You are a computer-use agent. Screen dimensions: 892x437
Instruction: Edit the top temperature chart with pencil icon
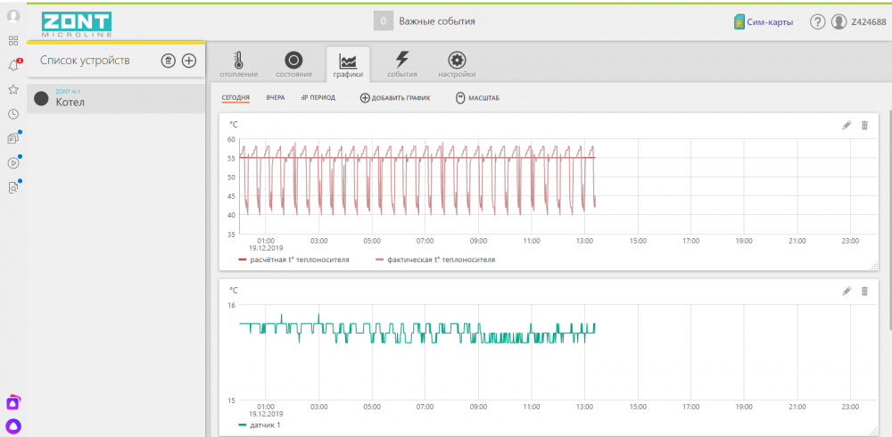pos(847,126)
